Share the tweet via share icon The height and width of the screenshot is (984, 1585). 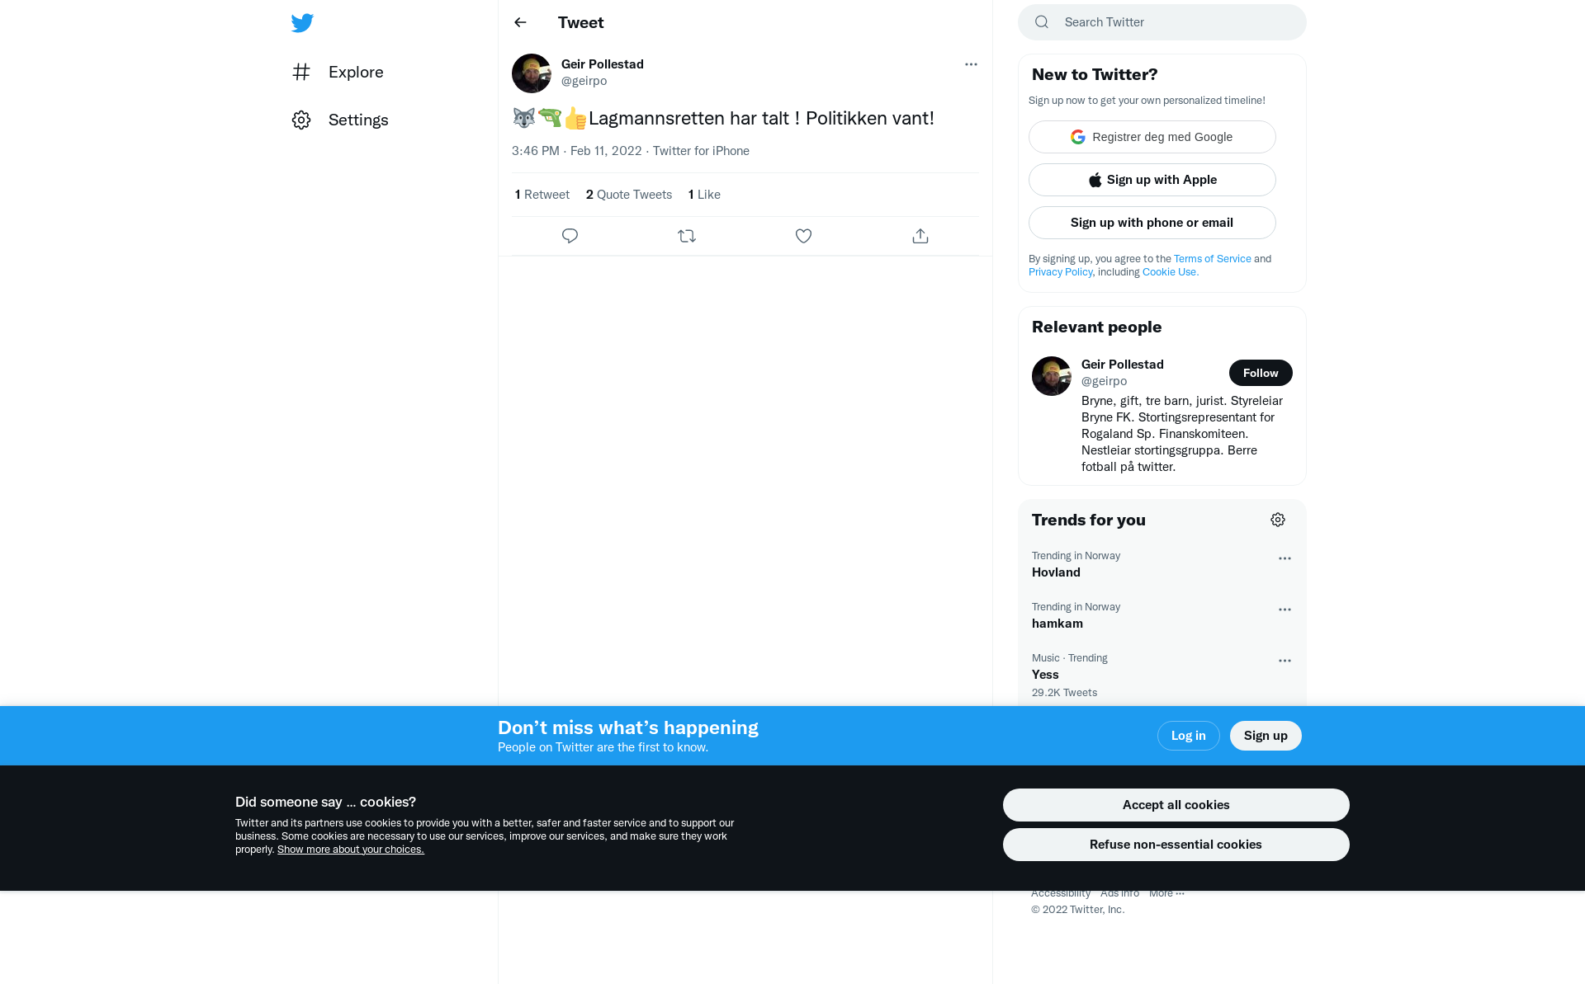tap(920, 236)
